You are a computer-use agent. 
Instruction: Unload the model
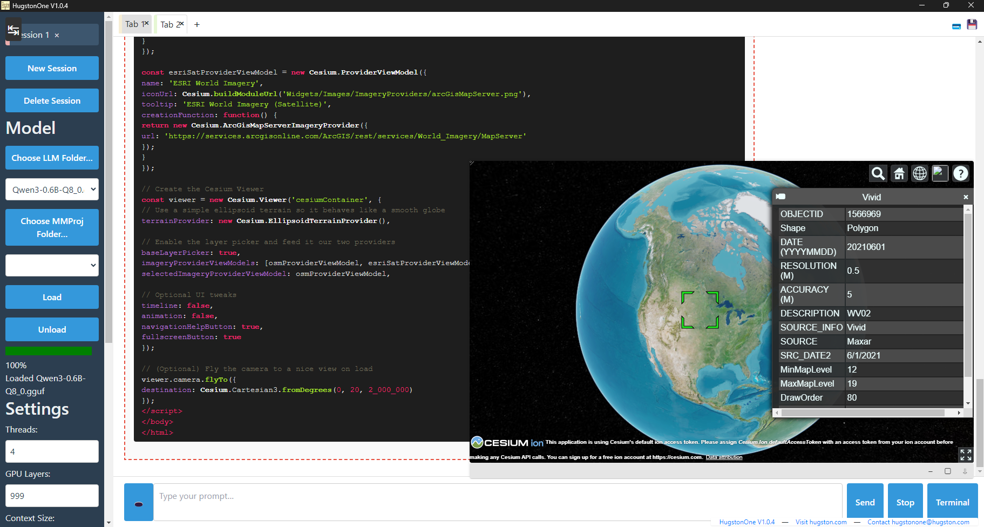coord(52,329)
